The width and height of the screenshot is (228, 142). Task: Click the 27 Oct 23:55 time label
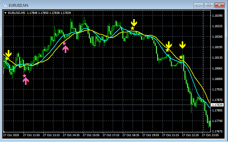(x=210, y=135)
